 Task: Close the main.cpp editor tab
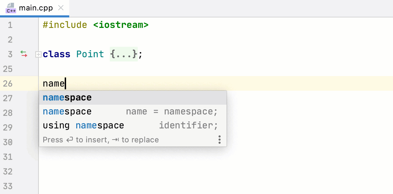(x=61, y=8)
